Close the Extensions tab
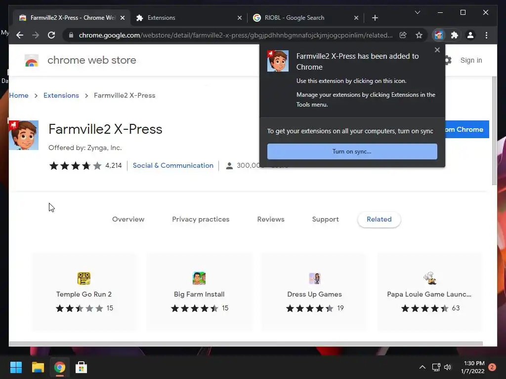This screenshot has width=506, height=379. (240, 18)
